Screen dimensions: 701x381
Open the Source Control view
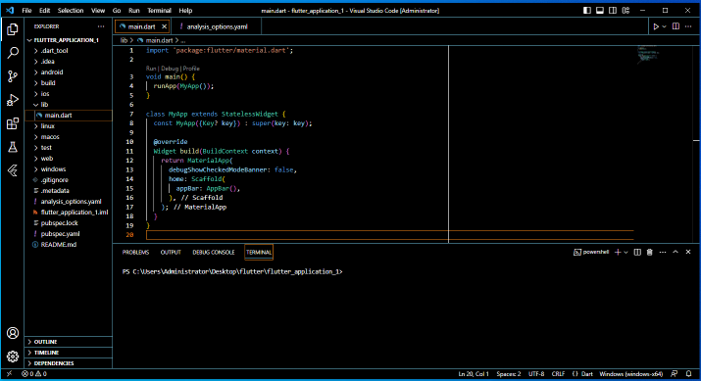click(x=13, y=76)
